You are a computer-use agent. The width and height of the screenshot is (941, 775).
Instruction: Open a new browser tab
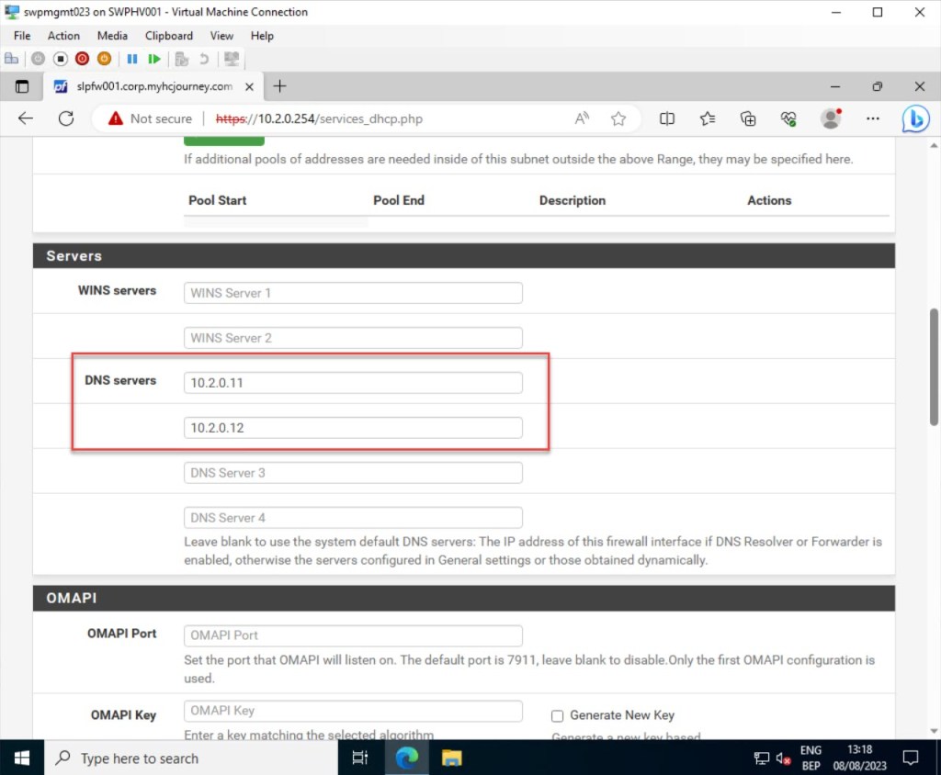click(x=280, y=86)
